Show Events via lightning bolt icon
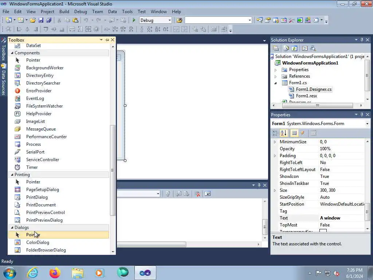The height and width of the screenshot is (280, 373). click(303, 133)
